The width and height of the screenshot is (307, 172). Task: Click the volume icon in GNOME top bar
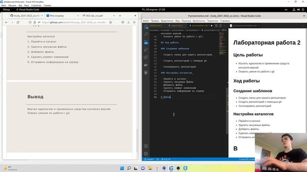[x=298, y=10]
